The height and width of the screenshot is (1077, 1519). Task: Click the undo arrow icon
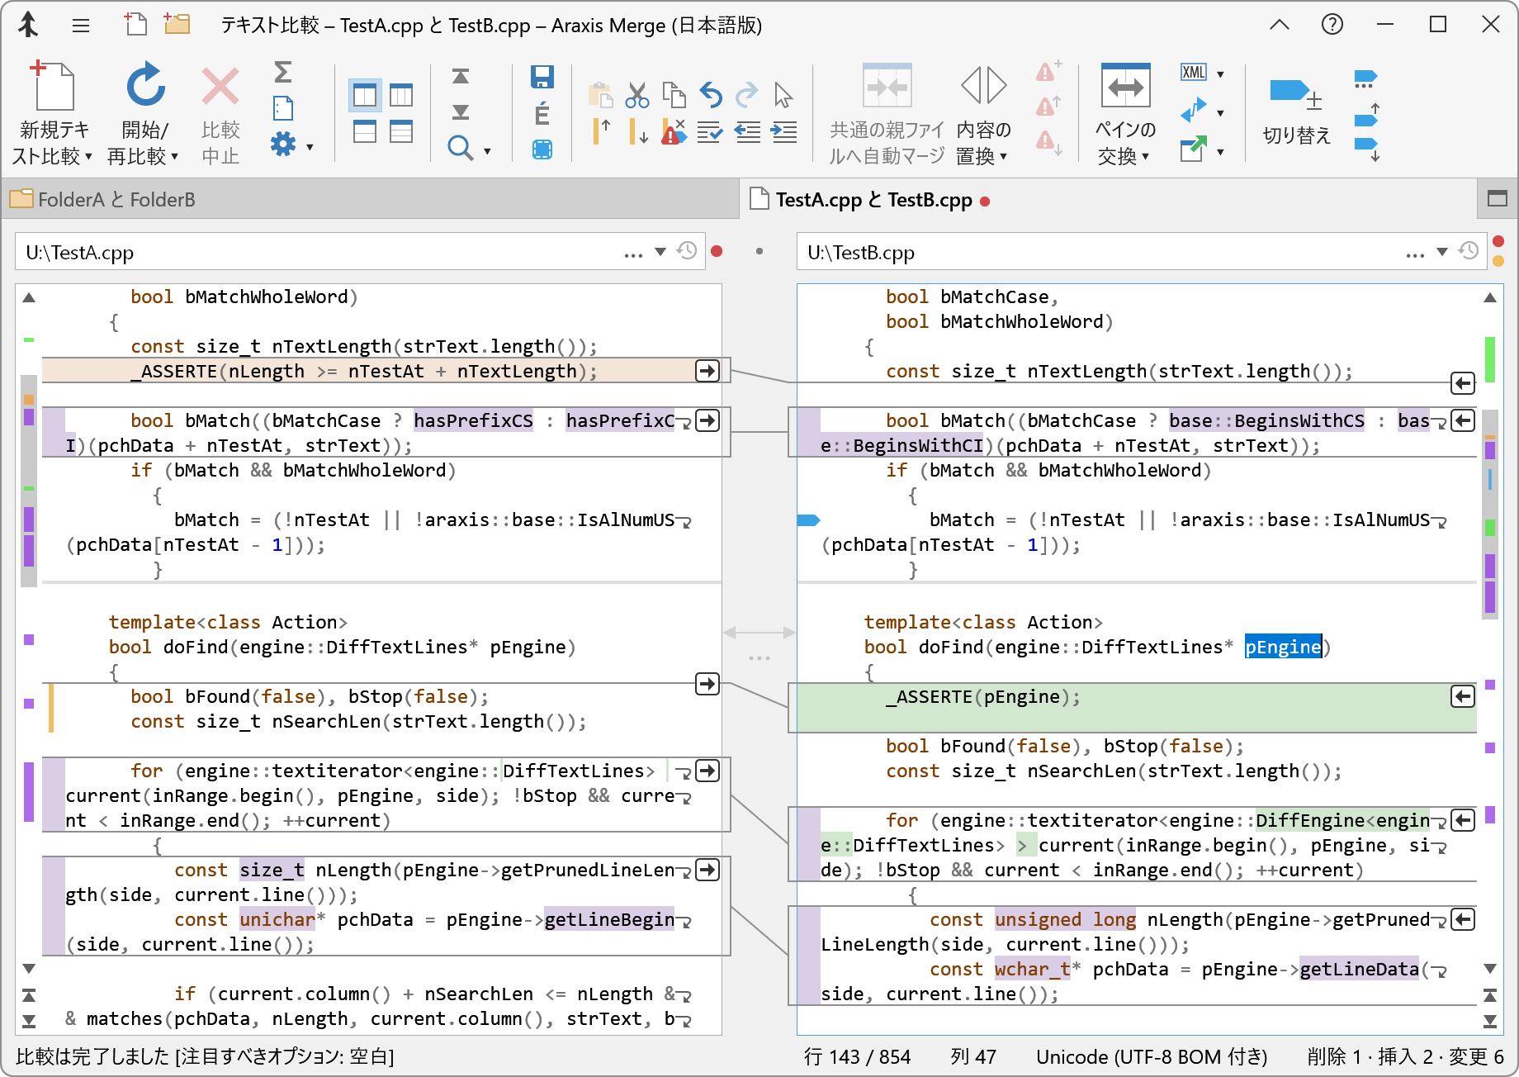pyautogui.click(x=710, y=95)
